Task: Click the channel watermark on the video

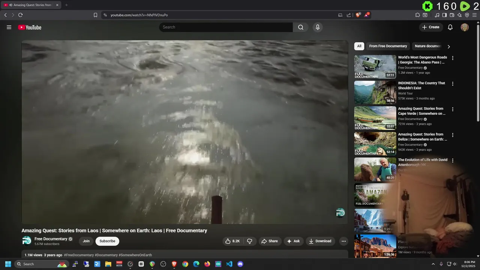Action: pyautogui.click(x=340, y=213)
